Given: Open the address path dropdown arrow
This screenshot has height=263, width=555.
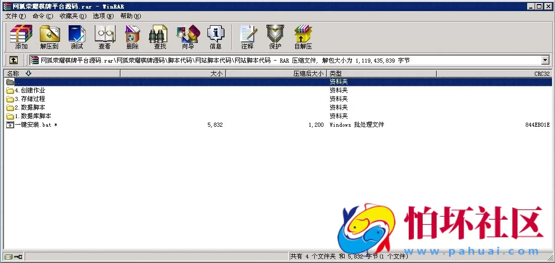Looking at the screenshot, I should [545, 60].
